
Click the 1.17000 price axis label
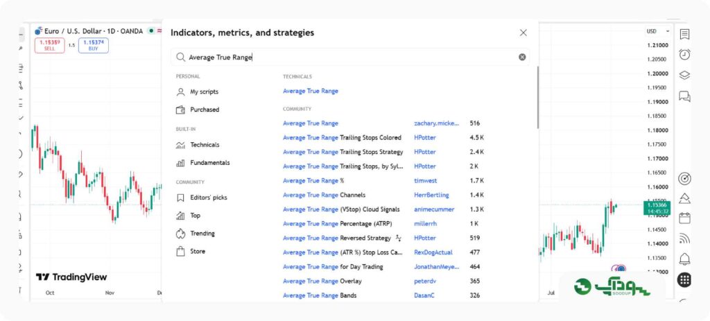(657, 159)
